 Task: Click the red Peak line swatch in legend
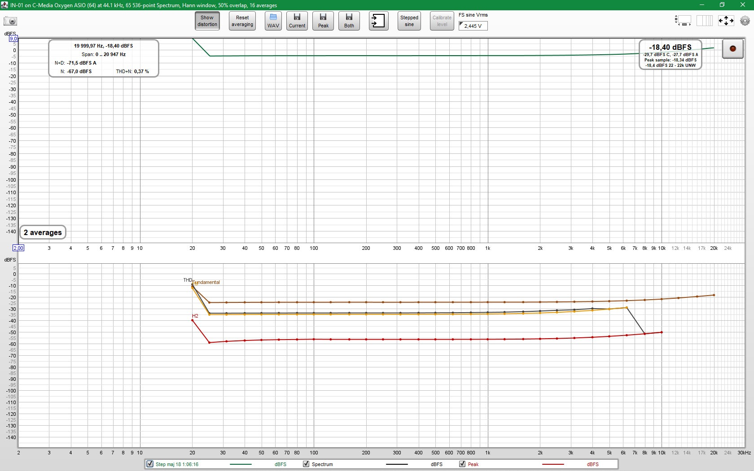[553, 464]
